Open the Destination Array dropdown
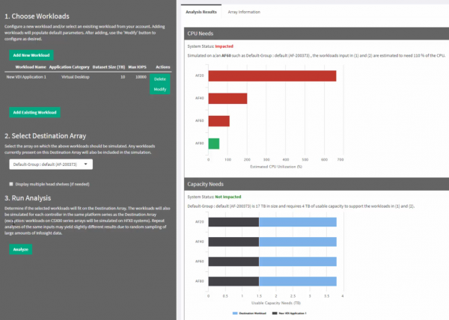The height and width of the screenshot is (320, 449). tap(51, 164)
